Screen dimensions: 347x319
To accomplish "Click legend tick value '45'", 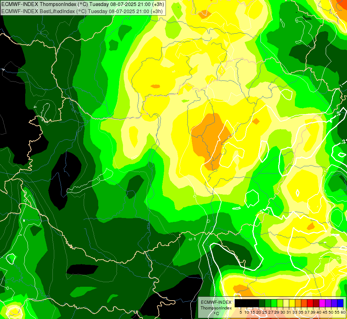I will pyautogui.click(x=325, y=312).
